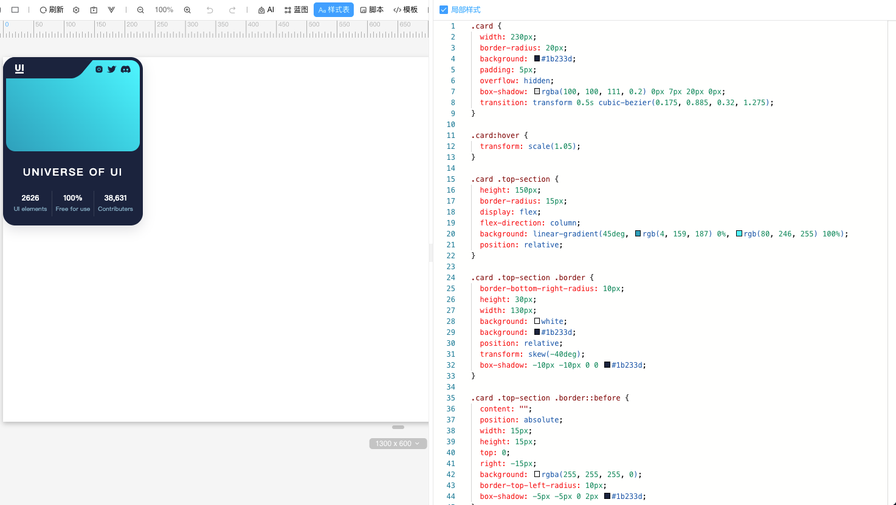Click the 刷新 refresh button
This screenshot has height=505, width=896.
(x=52, y=10)
